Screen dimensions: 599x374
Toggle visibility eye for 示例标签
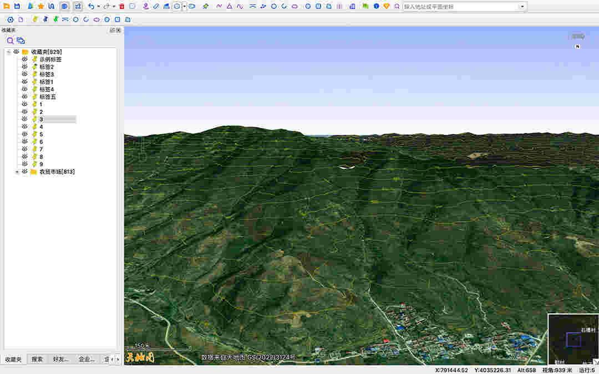tap(24, 59)
